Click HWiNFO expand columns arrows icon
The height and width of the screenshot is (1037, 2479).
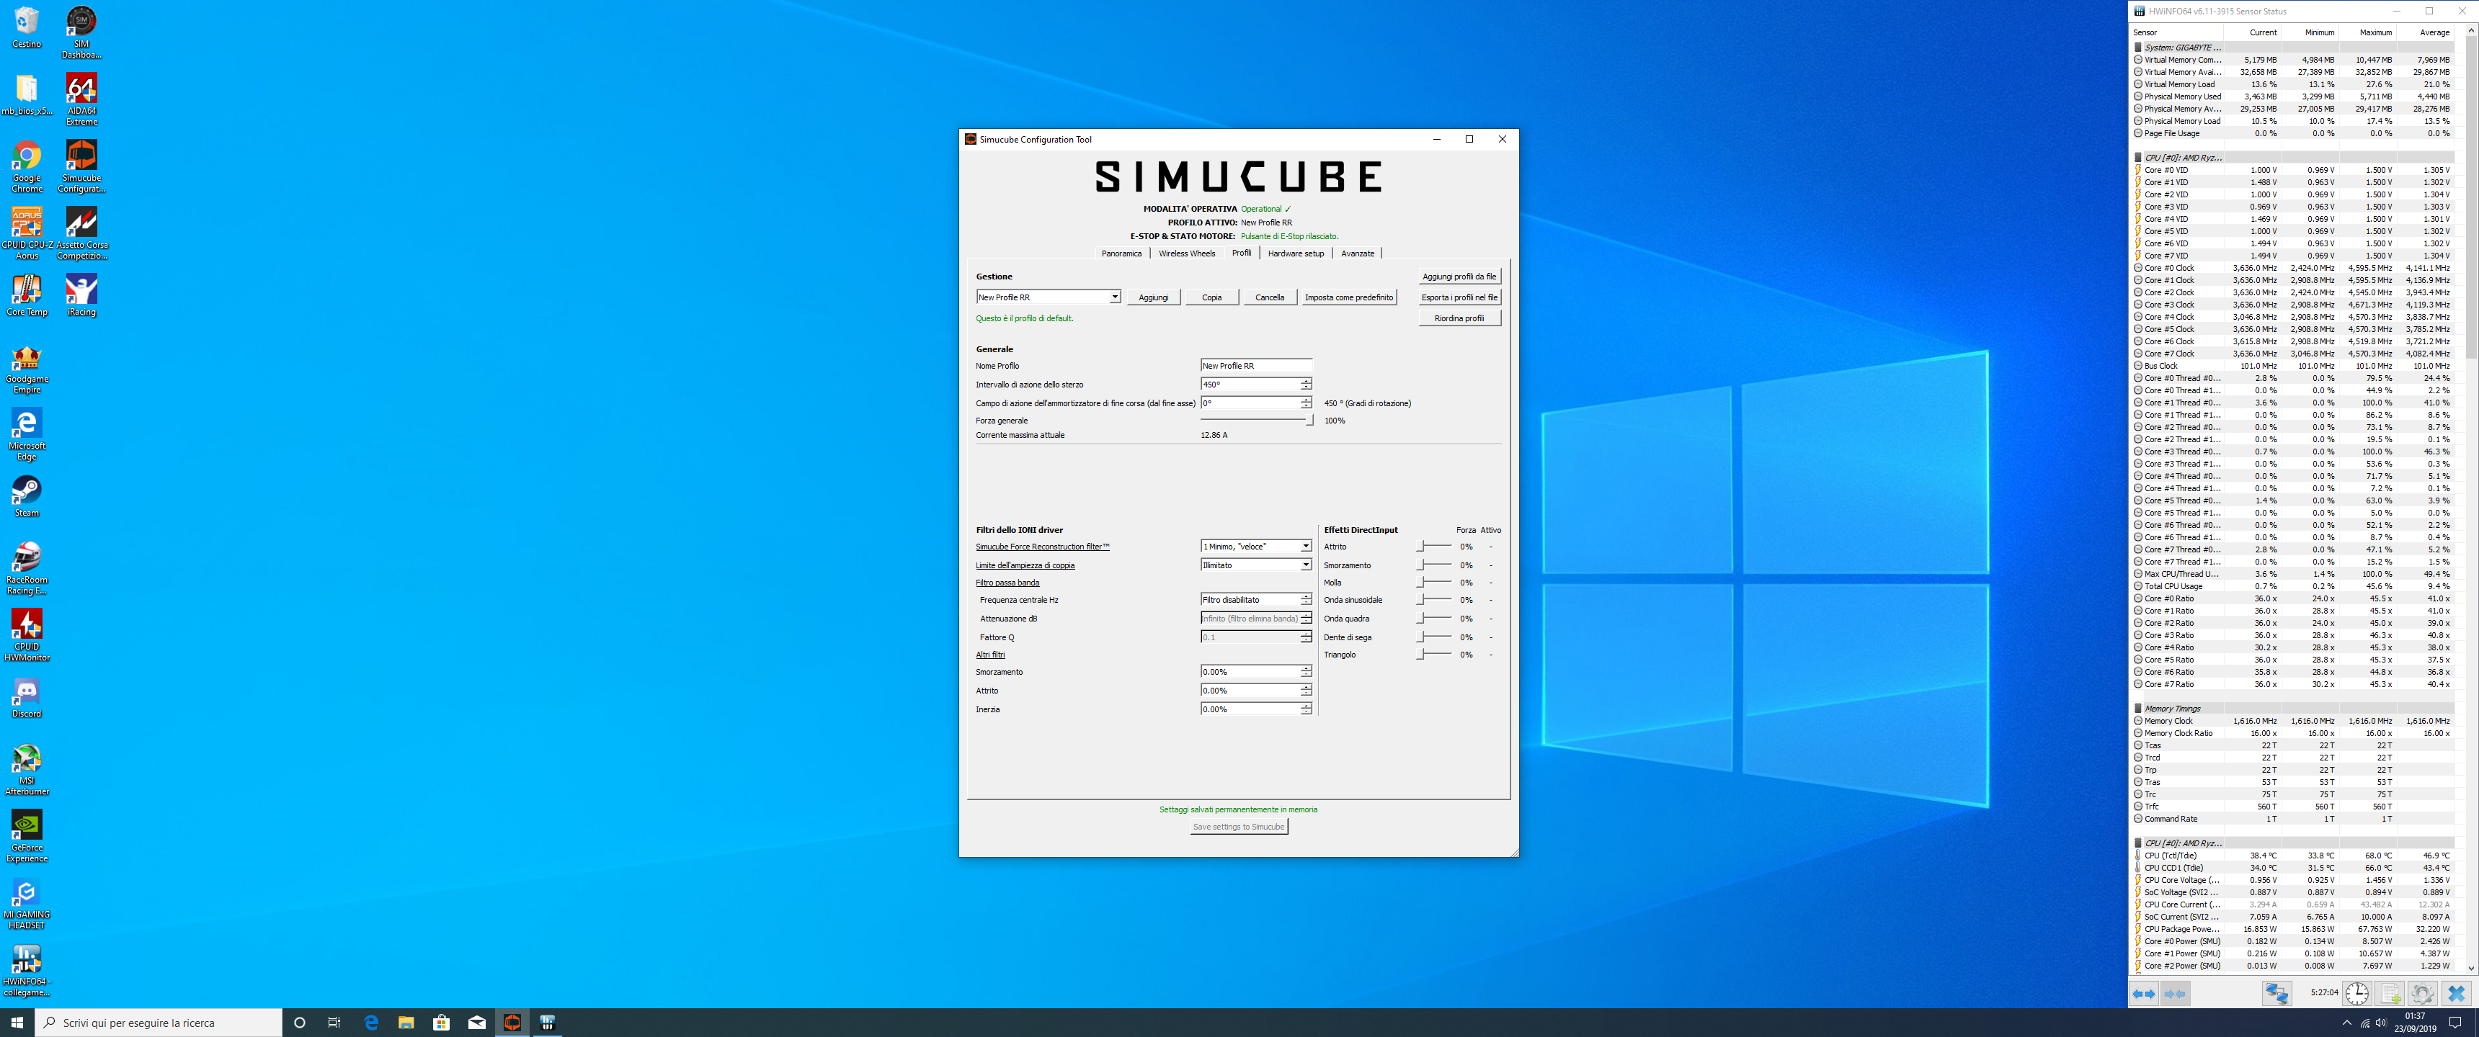tap(2144, 993)
